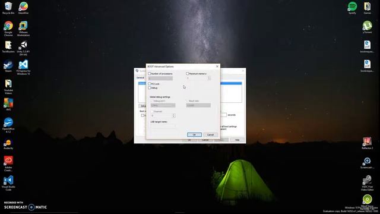
Task: Select General tab in System Configuration
Action: coord(140,78)
